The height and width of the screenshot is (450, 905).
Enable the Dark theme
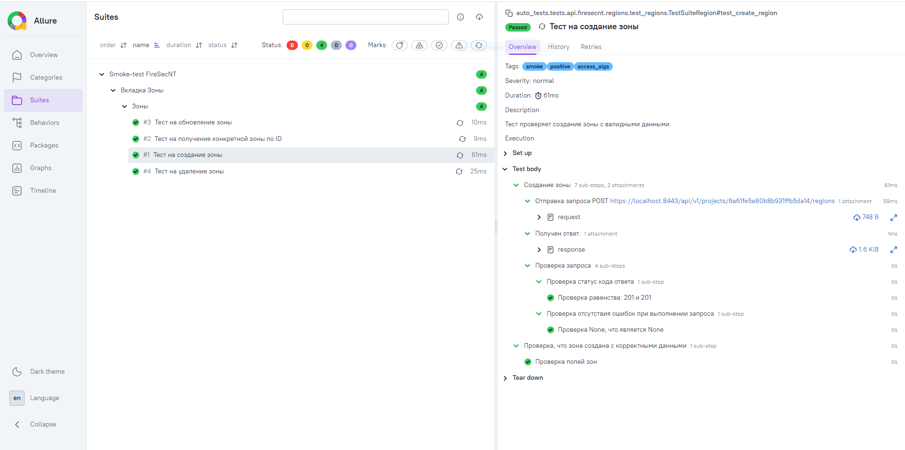tap(43, 371)
